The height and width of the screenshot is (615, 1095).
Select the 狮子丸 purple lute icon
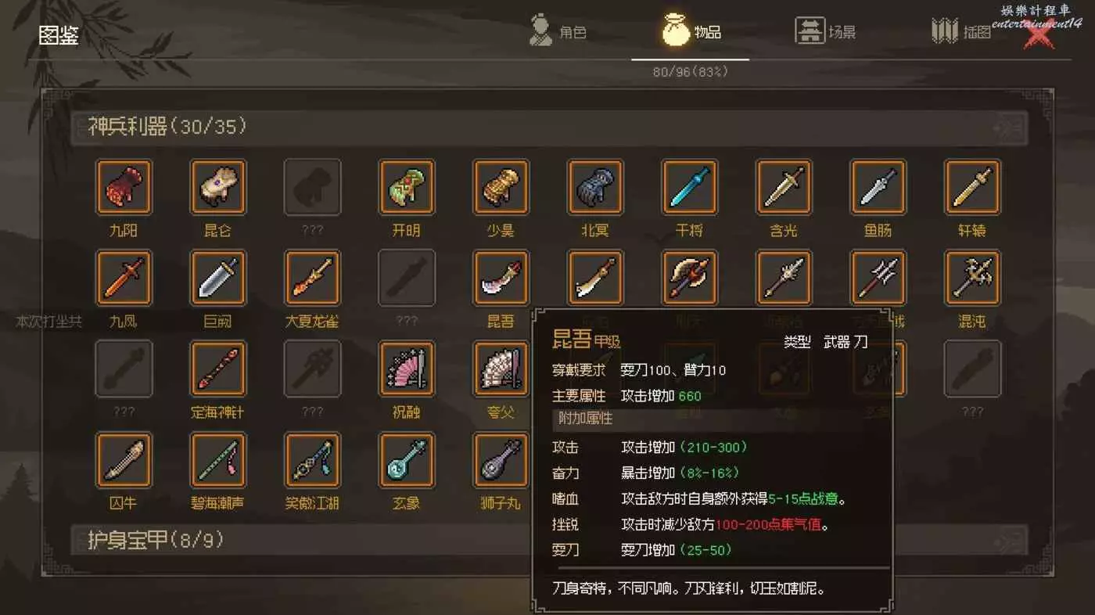click(501, 460)
